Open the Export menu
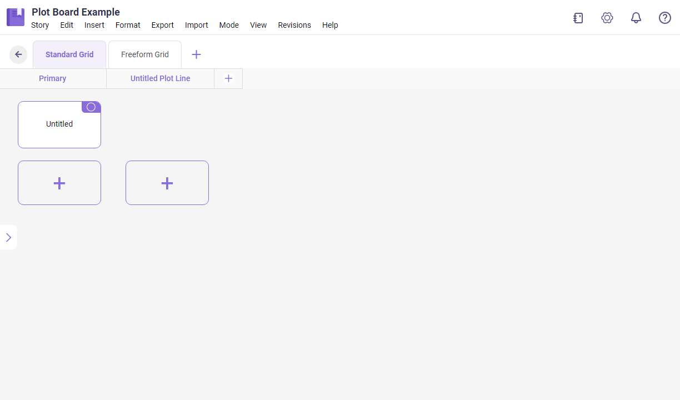The width and height of the screenshot is (680, 400). coord(162,25)
